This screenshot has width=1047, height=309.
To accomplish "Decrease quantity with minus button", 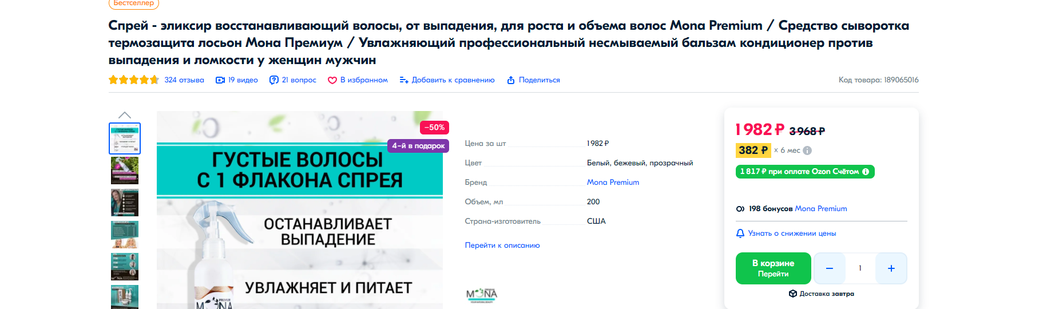I will tap(830, 268).
